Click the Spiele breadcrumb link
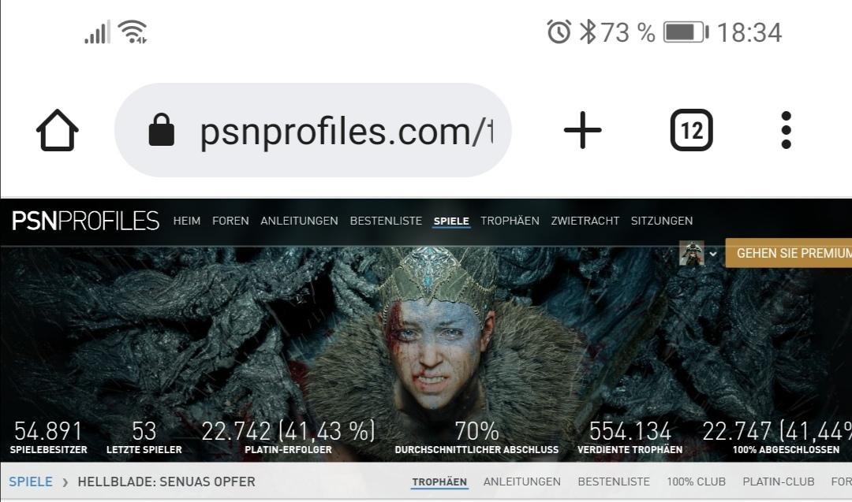 tap(31, 482)
